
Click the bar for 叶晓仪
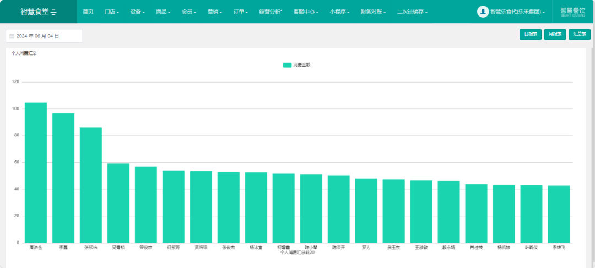click(x=531, y=214)
